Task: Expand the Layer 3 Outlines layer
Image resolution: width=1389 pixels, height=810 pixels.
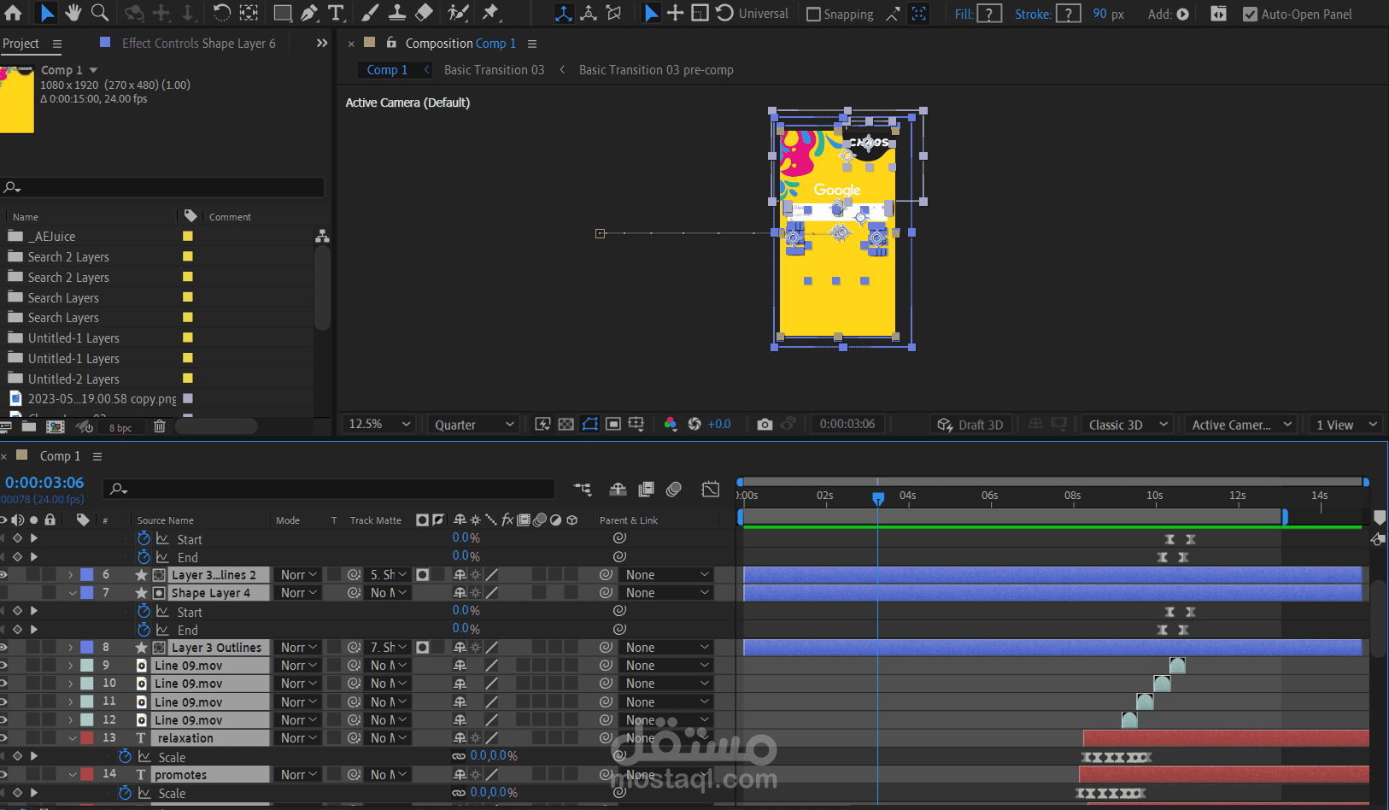Action: pos(71,648)
